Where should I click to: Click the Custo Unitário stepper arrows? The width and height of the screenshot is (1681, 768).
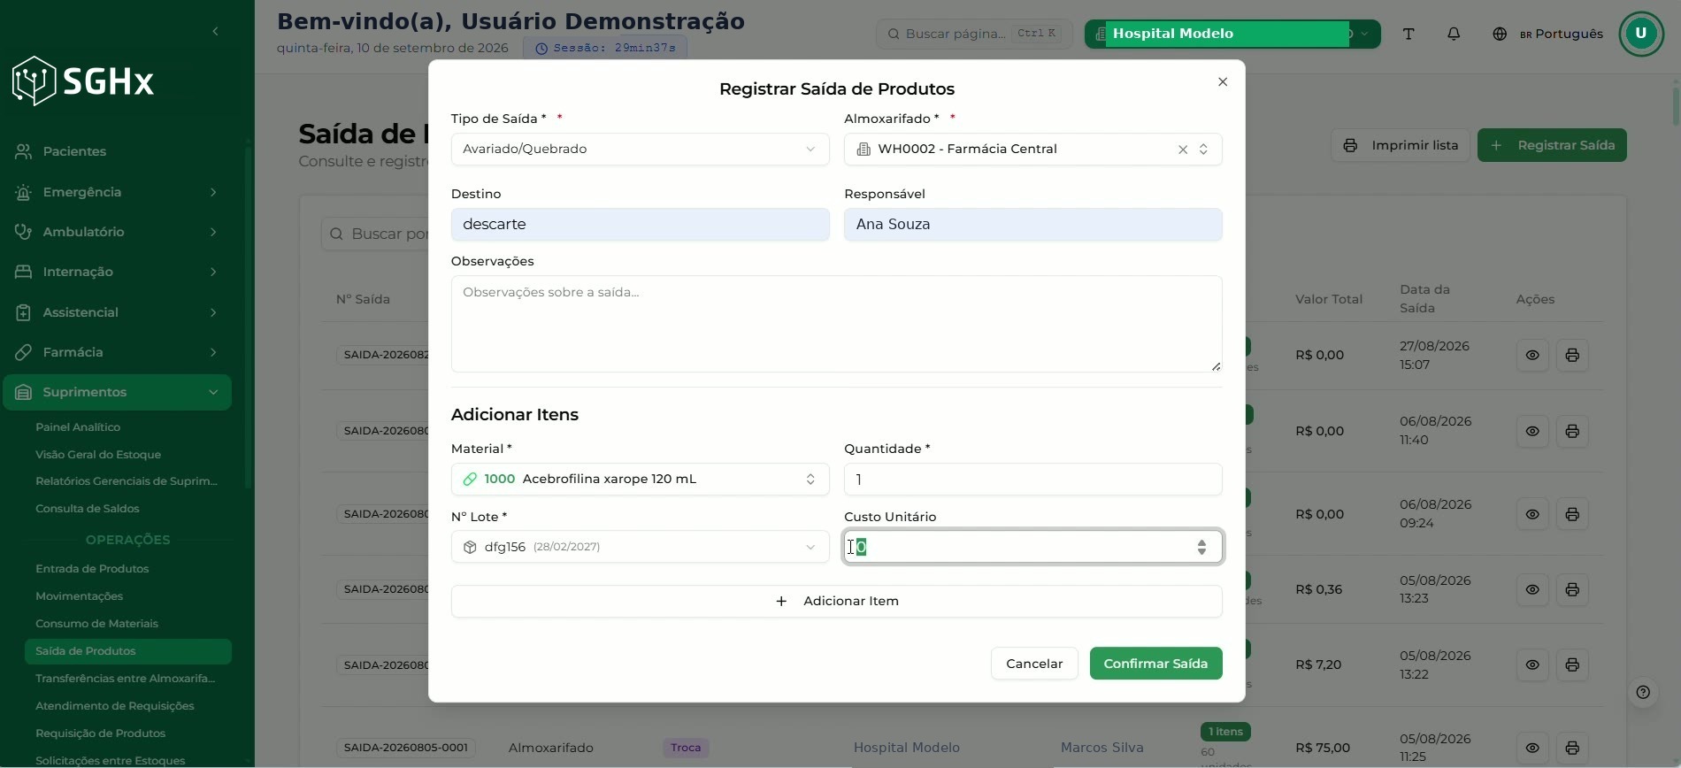click(1201, 547)
